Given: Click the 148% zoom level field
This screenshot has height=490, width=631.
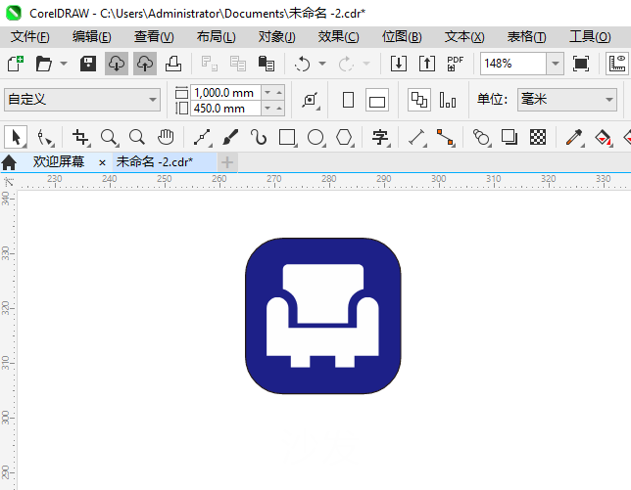Looking at the screenshot, I should [x=513, y=64].
